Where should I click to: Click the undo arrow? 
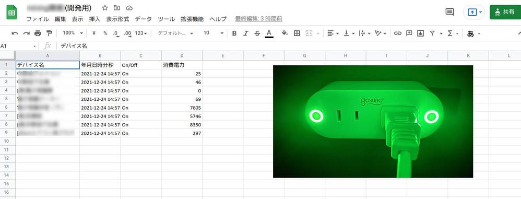pos(15,33)
